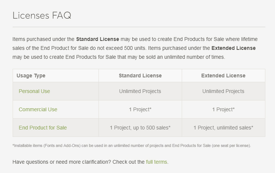Open the Personal Use link
This screenshot has width=275, height=173.
pyautogui.click(x=34, y=91)
